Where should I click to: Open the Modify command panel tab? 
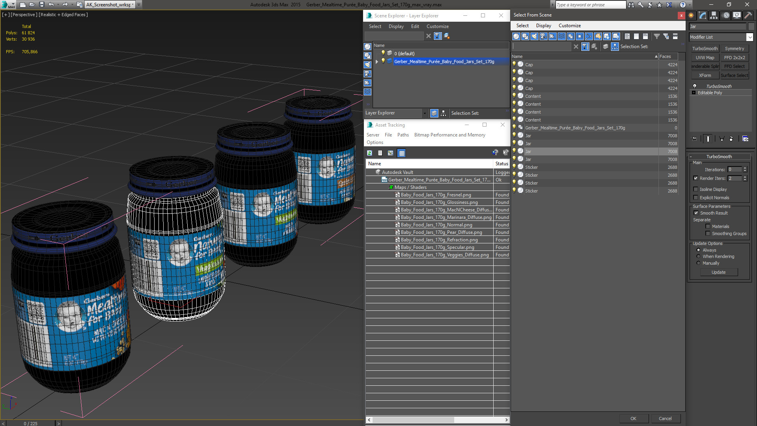coord(703,15)
